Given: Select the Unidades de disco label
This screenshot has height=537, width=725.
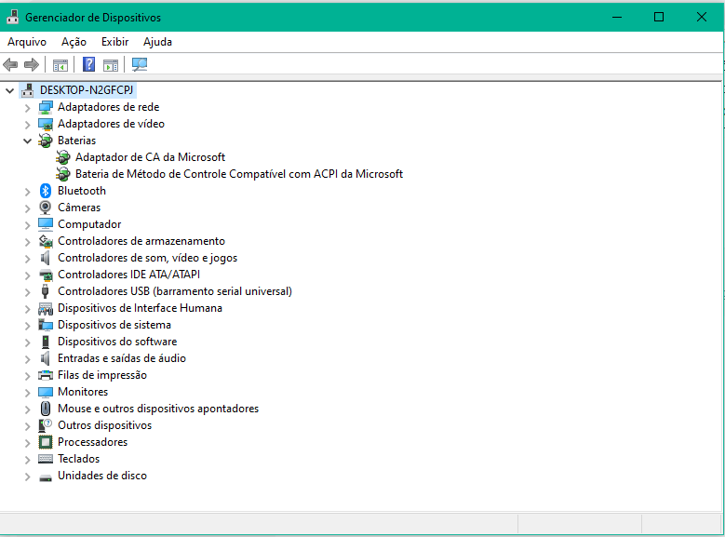Looking at the screenshot, I should (x=102, y=476).
